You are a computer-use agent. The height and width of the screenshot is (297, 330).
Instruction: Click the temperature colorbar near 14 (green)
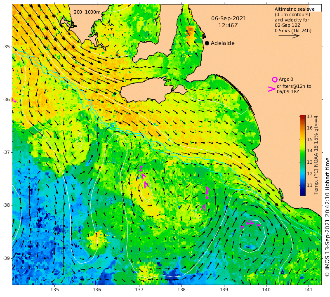click(x=303, y=151)
